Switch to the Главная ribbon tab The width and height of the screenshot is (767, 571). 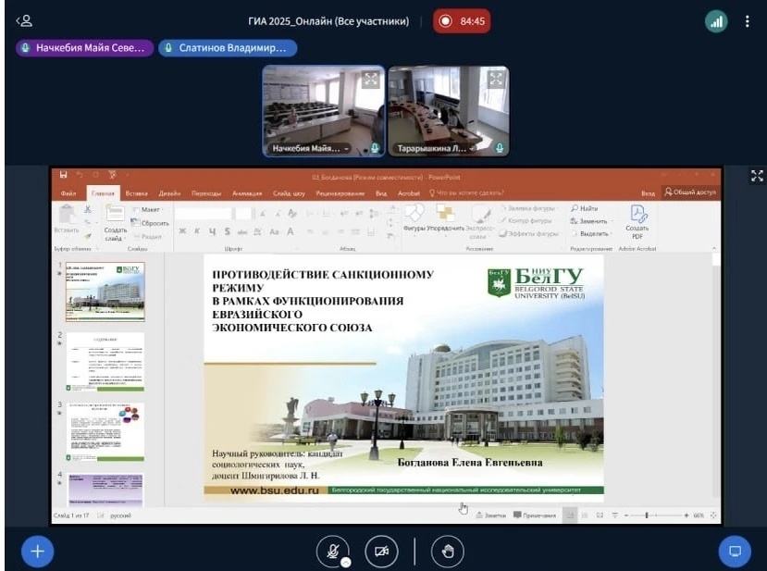[103, 193]
